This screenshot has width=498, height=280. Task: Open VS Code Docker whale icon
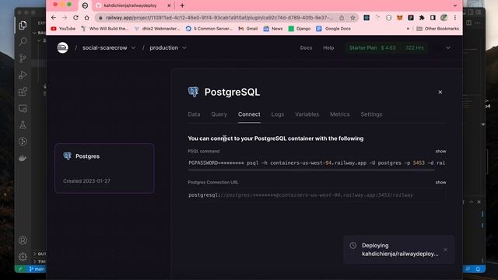click(23, 158)
